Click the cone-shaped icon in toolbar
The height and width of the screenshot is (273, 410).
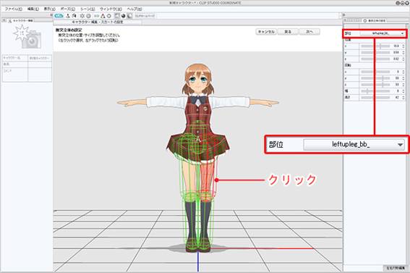click(103, 16)
